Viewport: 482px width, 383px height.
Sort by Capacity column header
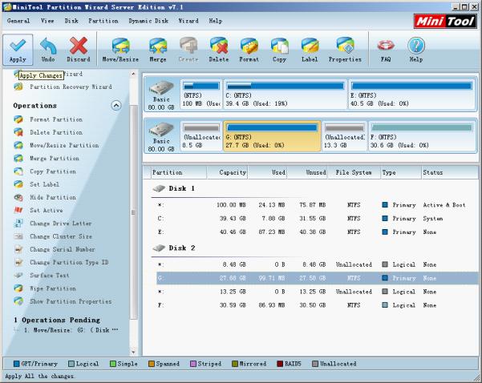pos(227,172)
